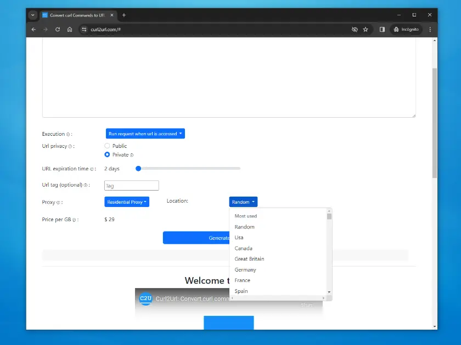461x345 pixels.
Task: Click the info icon beside Price per GB
Action: click(73, 220)
